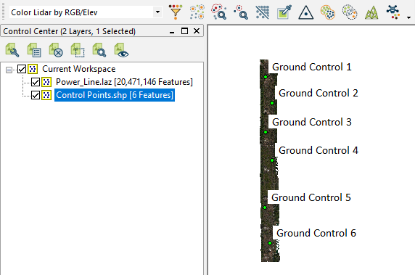Click the lidar icon with orange circled dots
Image resolution: width=415 pixels, height=275 pixels.
click(x=197, y=12)
